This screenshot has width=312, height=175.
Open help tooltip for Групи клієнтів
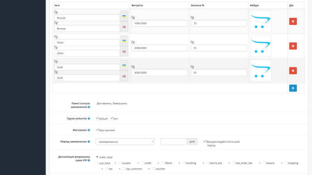[x=89, y=119]
